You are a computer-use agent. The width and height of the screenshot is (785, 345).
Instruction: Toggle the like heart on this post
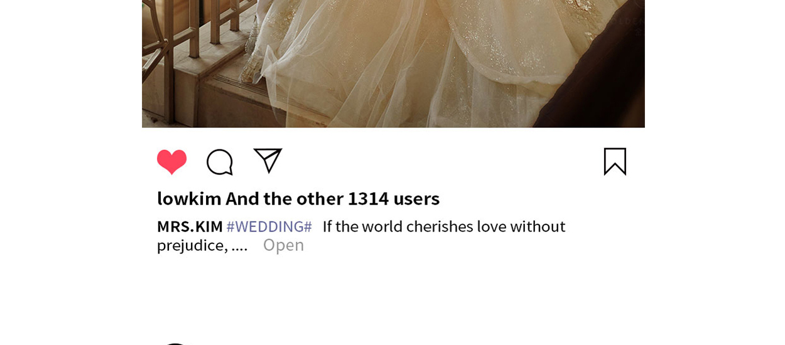[171, 162]
